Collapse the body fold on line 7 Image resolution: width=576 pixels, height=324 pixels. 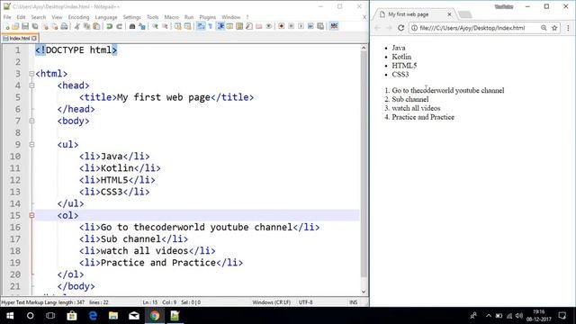click(31, 121)
